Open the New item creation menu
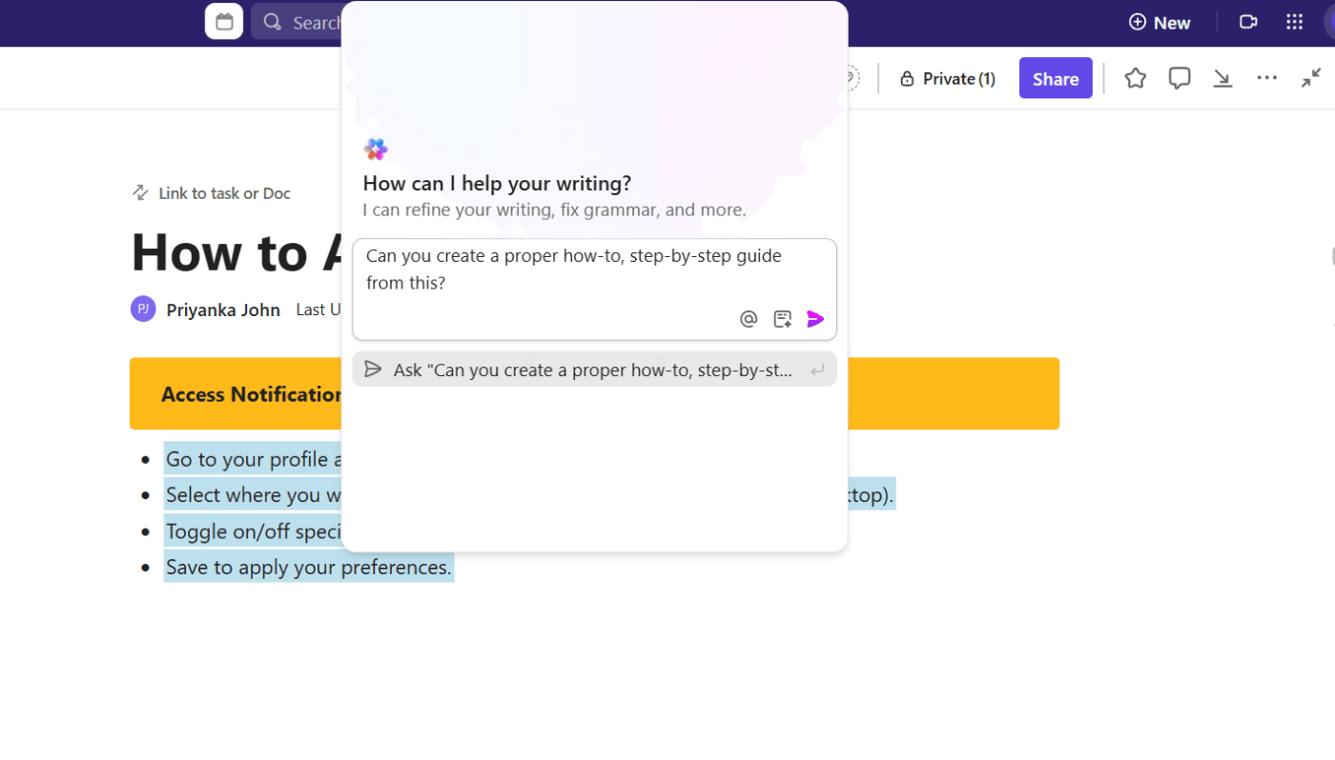Screen dimensions: 1335x760 point(1160,21)
